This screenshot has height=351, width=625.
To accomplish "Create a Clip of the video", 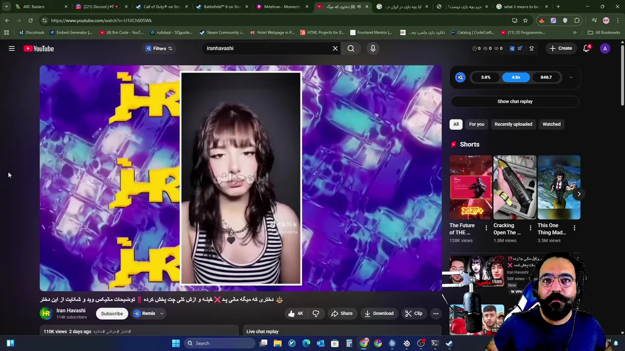I will (x=414, y=313).
